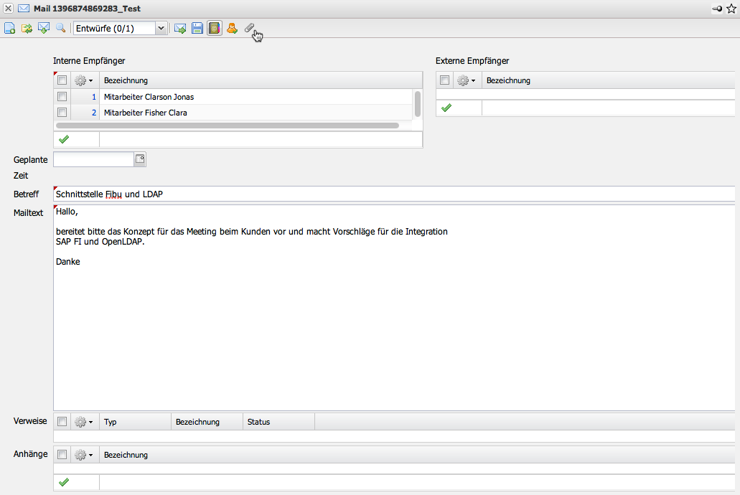The width and height of the screenshot is (740, 495).
Task: Open the address book icon
Action: [x=214, y=28]
